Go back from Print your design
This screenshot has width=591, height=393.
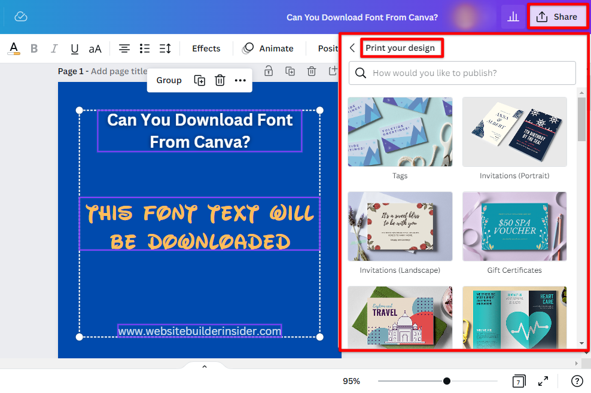pos(352,48)
